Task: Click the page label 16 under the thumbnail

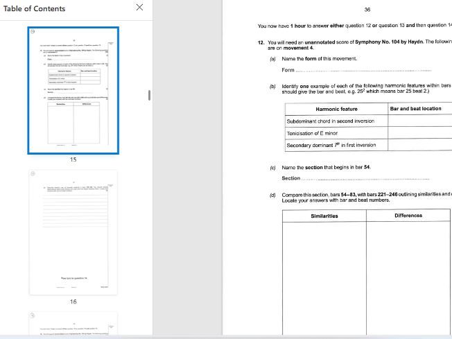Action: click(x=73, y=302)
